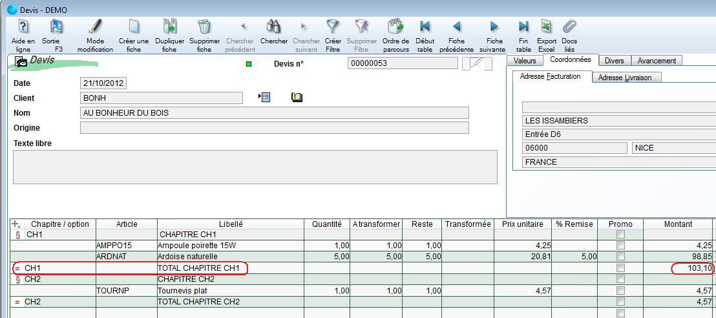
Task: Open the Aide en ligne help icon
Action: (23, 27)
